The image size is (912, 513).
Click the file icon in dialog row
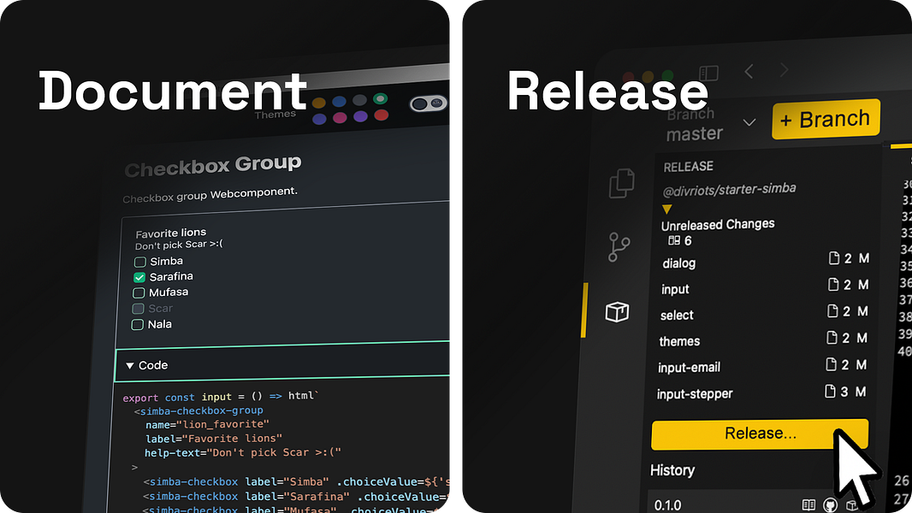pos(834,258)
